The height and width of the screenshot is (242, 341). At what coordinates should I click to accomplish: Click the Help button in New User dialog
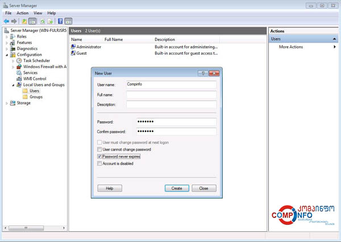coord(110,188)
